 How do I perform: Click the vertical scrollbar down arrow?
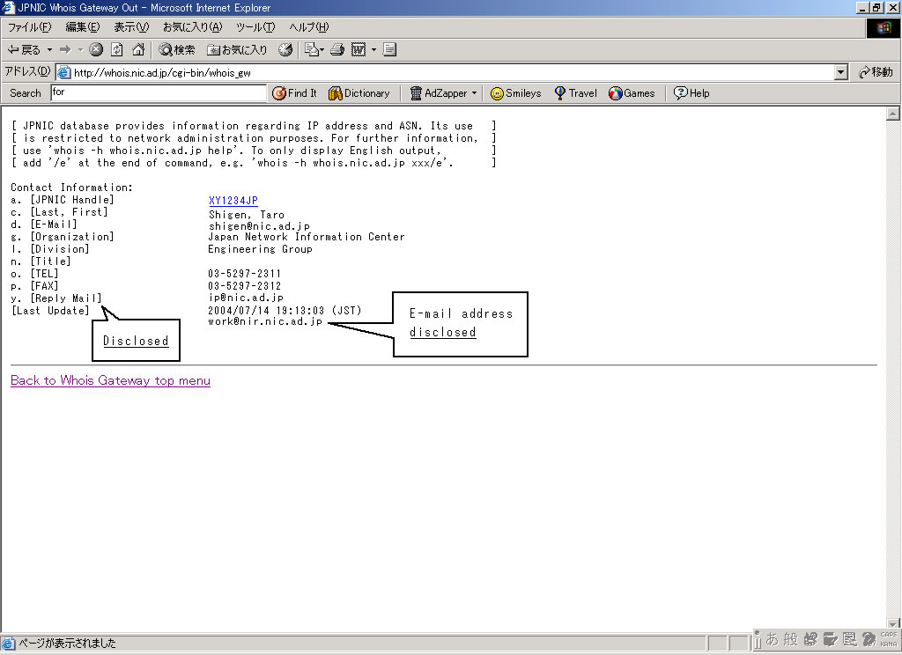click(x=893, y=623)
